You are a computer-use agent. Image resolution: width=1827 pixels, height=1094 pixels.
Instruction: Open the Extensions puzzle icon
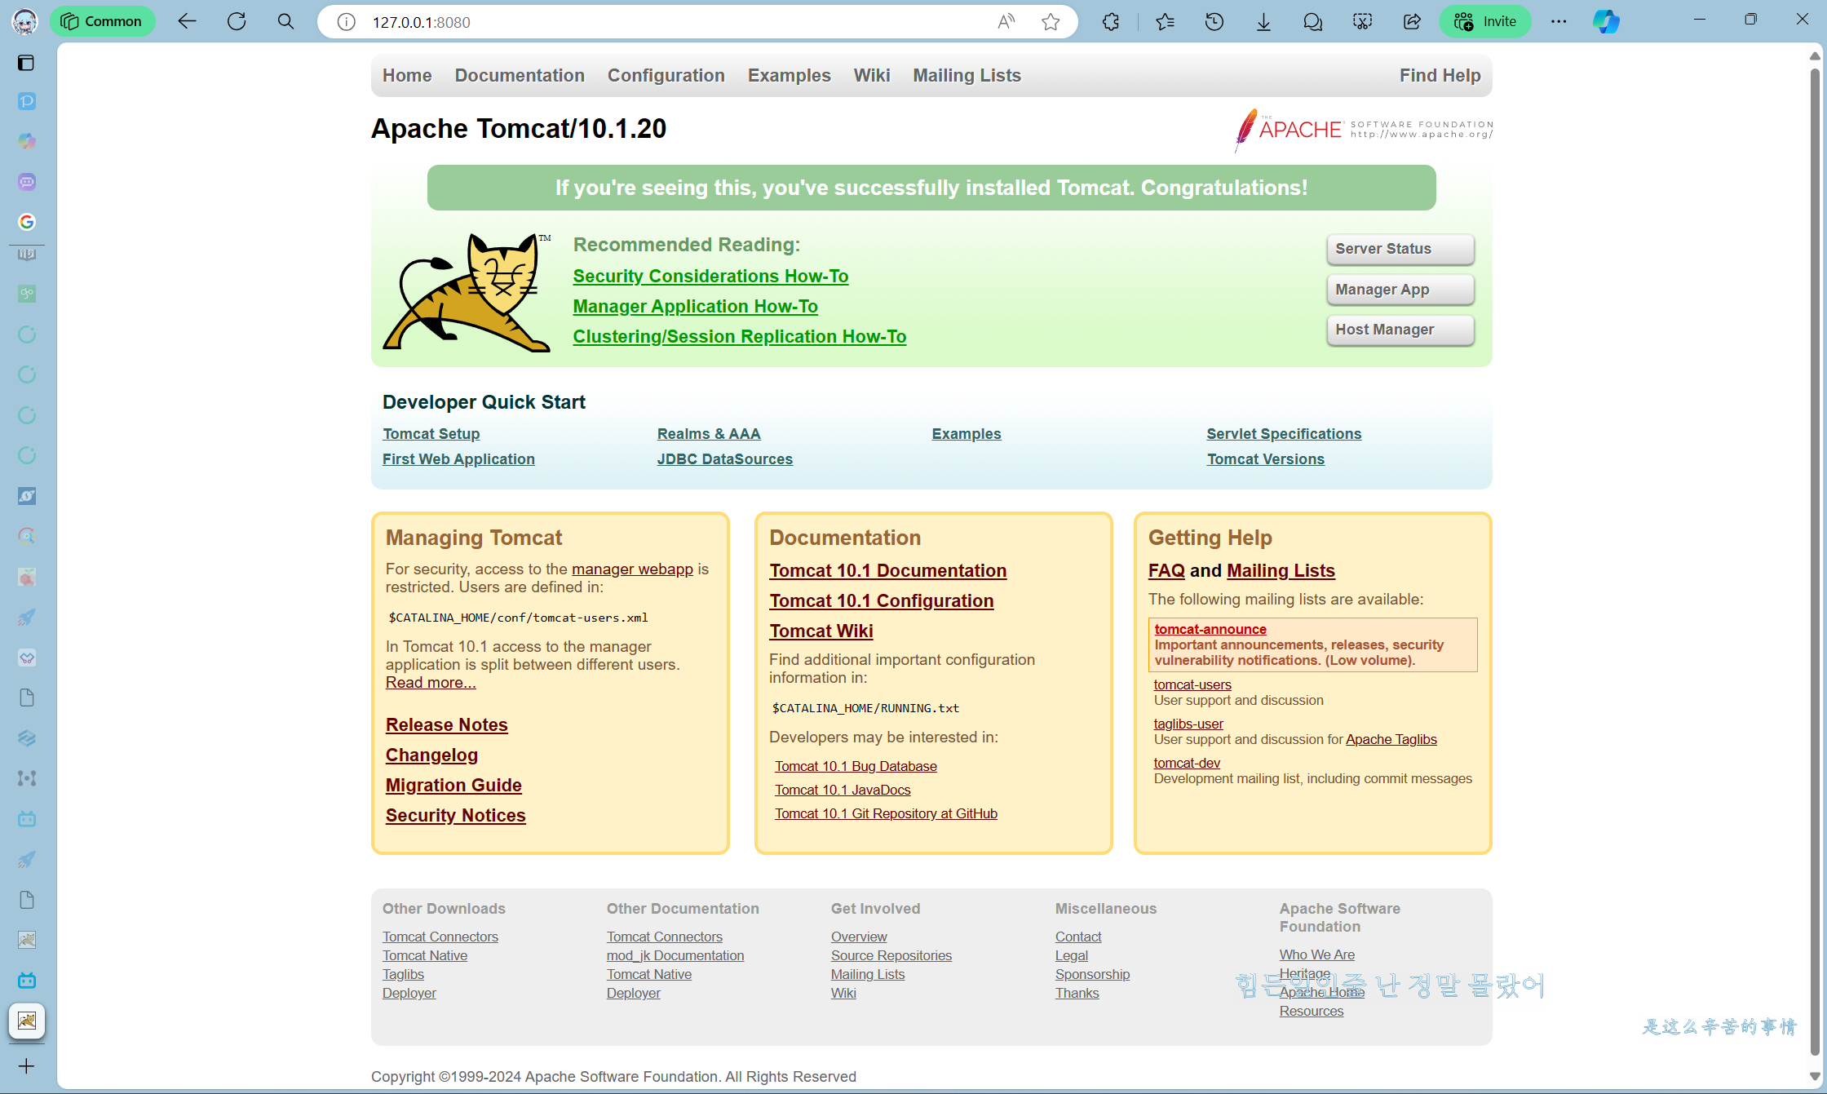click(x=1111, y=22)
